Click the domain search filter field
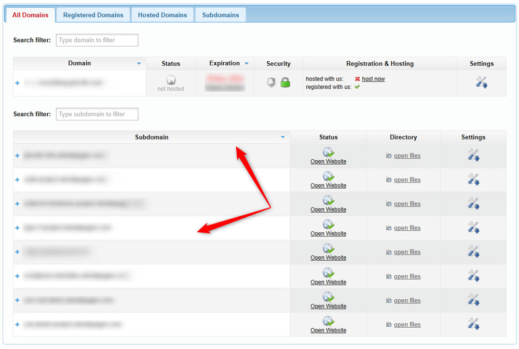The image size is (519, 349). [x=97, y=40]
